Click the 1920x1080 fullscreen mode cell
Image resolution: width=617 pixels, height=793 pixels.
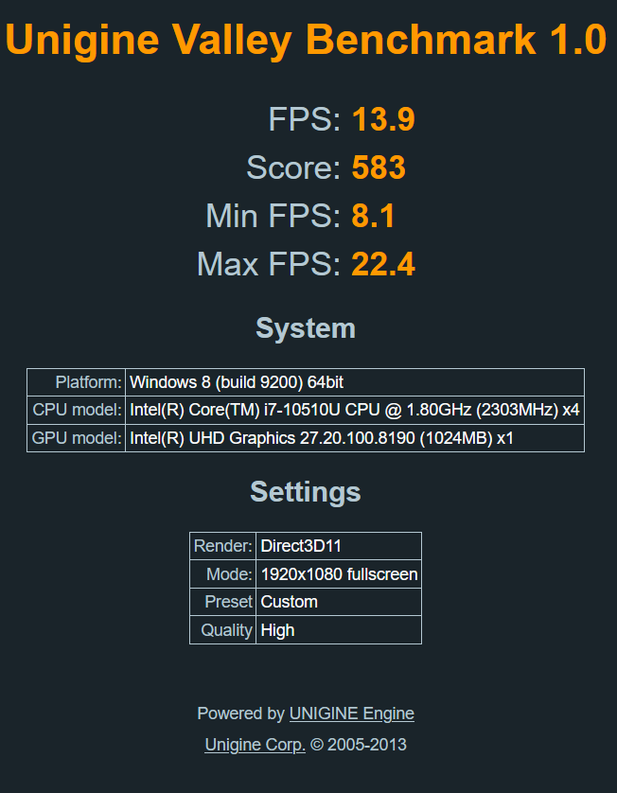pyautogui.click(x=339, y=574)
